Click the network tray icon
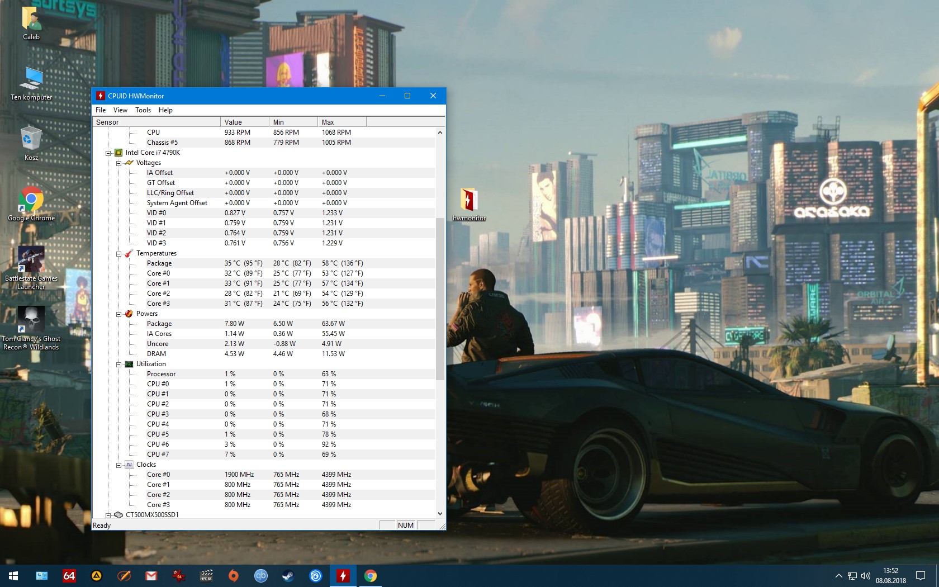Viewport: 939px width, 587px height. click(x=852, y=576)
